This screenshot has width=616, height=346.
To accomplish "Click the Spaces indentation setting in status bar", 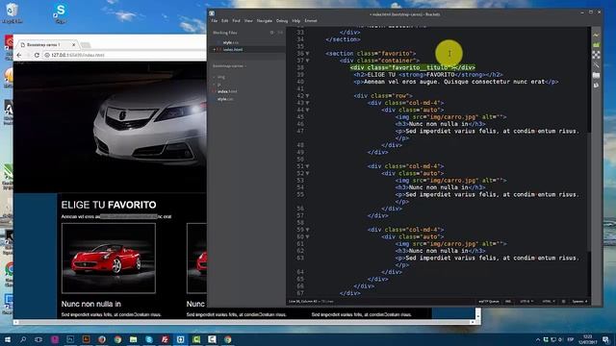I will 579,302.
